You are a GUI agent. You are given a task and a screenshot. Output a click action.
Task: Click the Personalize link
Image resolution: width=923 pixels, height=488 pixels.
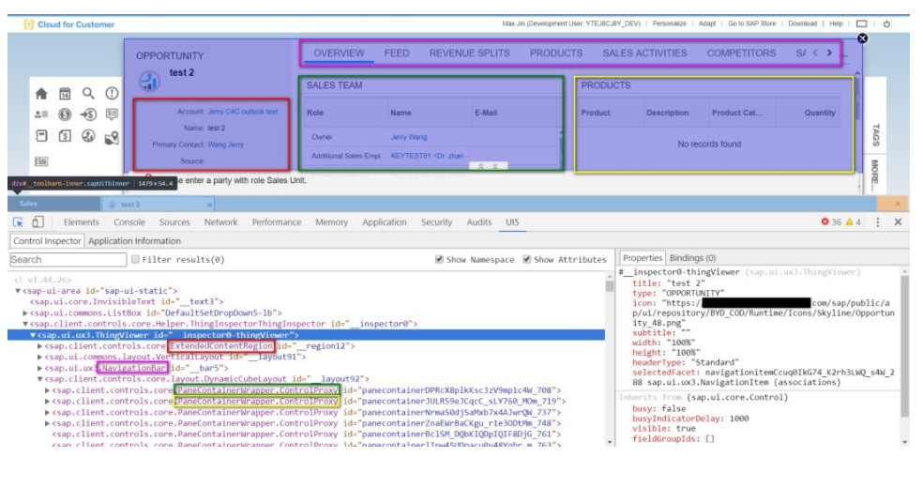670,23
